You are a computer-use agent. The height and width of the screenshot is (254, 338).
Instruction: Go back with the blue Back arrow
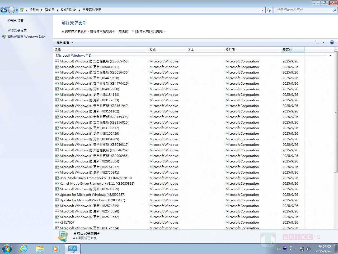[4, 10]
